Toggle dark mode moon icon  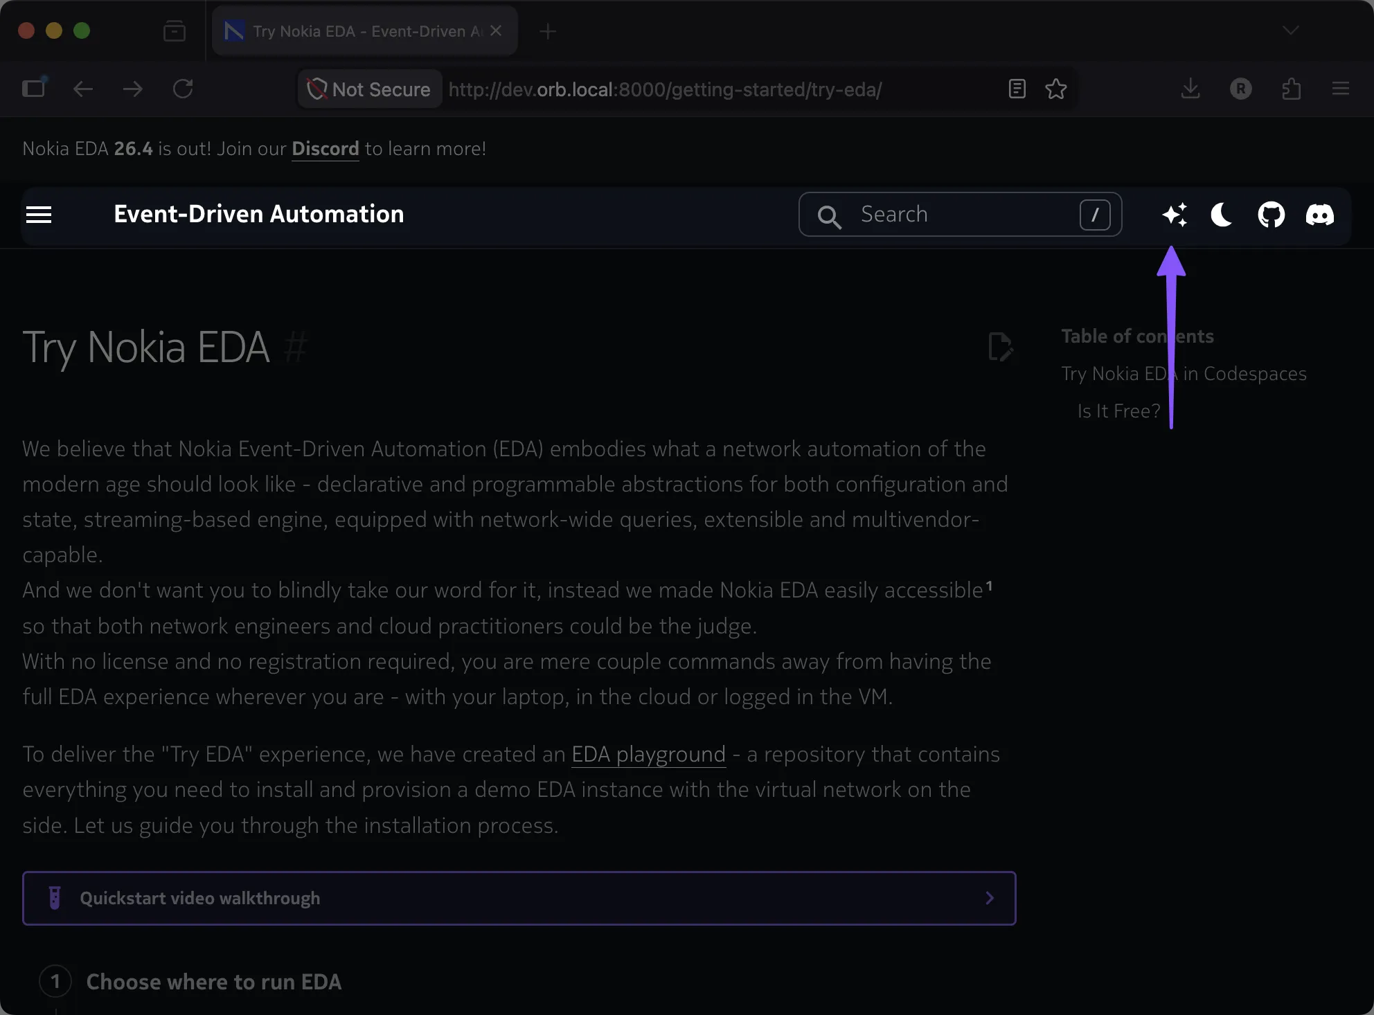tap(1222, 215)
